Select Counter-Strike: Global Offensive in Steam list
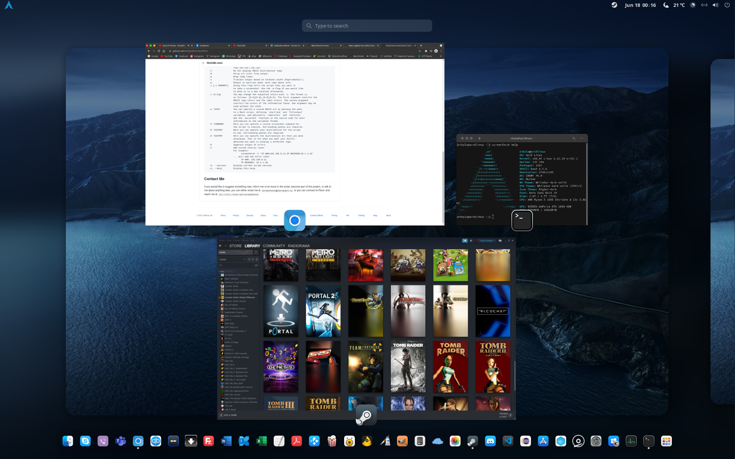The image size is (735, 459). pos(239,297)
